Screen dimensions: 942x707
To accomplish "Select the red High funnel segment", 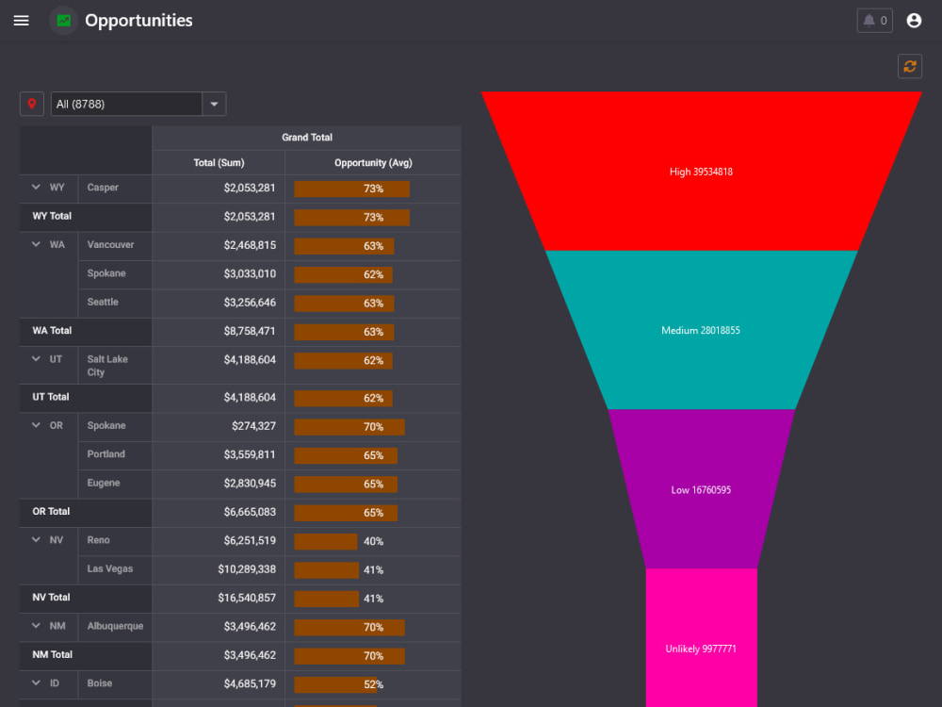I will coord(701,172).
